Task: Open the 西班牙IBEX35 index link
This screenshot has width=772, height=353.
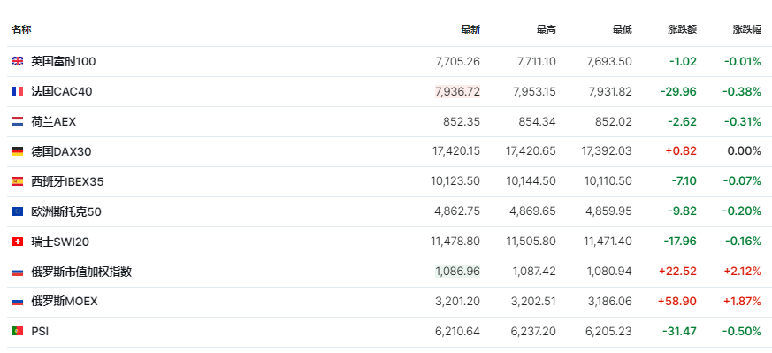Action: [67, 181]
